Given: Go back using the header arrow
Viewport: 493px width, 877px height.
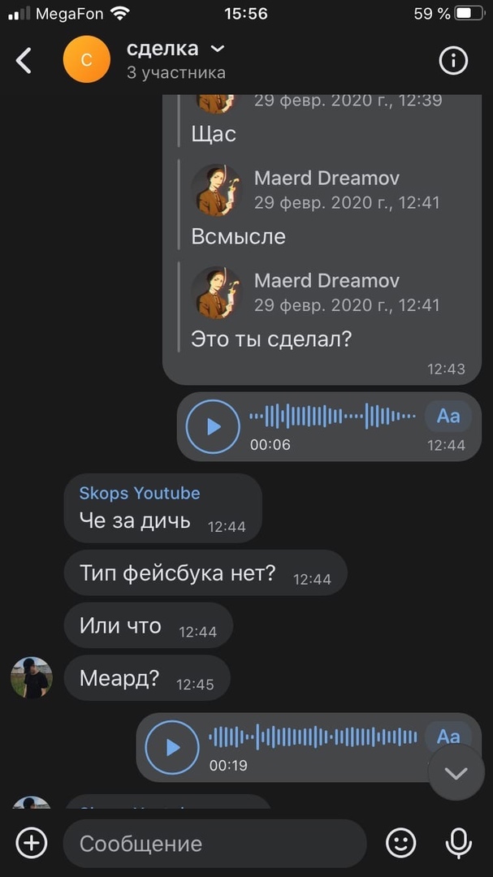Looking at the screenshot, I should [24, 60].
